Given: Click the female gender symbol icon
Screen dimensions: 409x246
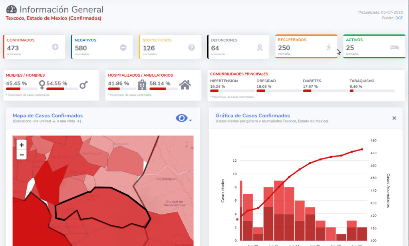Looking at the screenshot, I should (42, 85).
